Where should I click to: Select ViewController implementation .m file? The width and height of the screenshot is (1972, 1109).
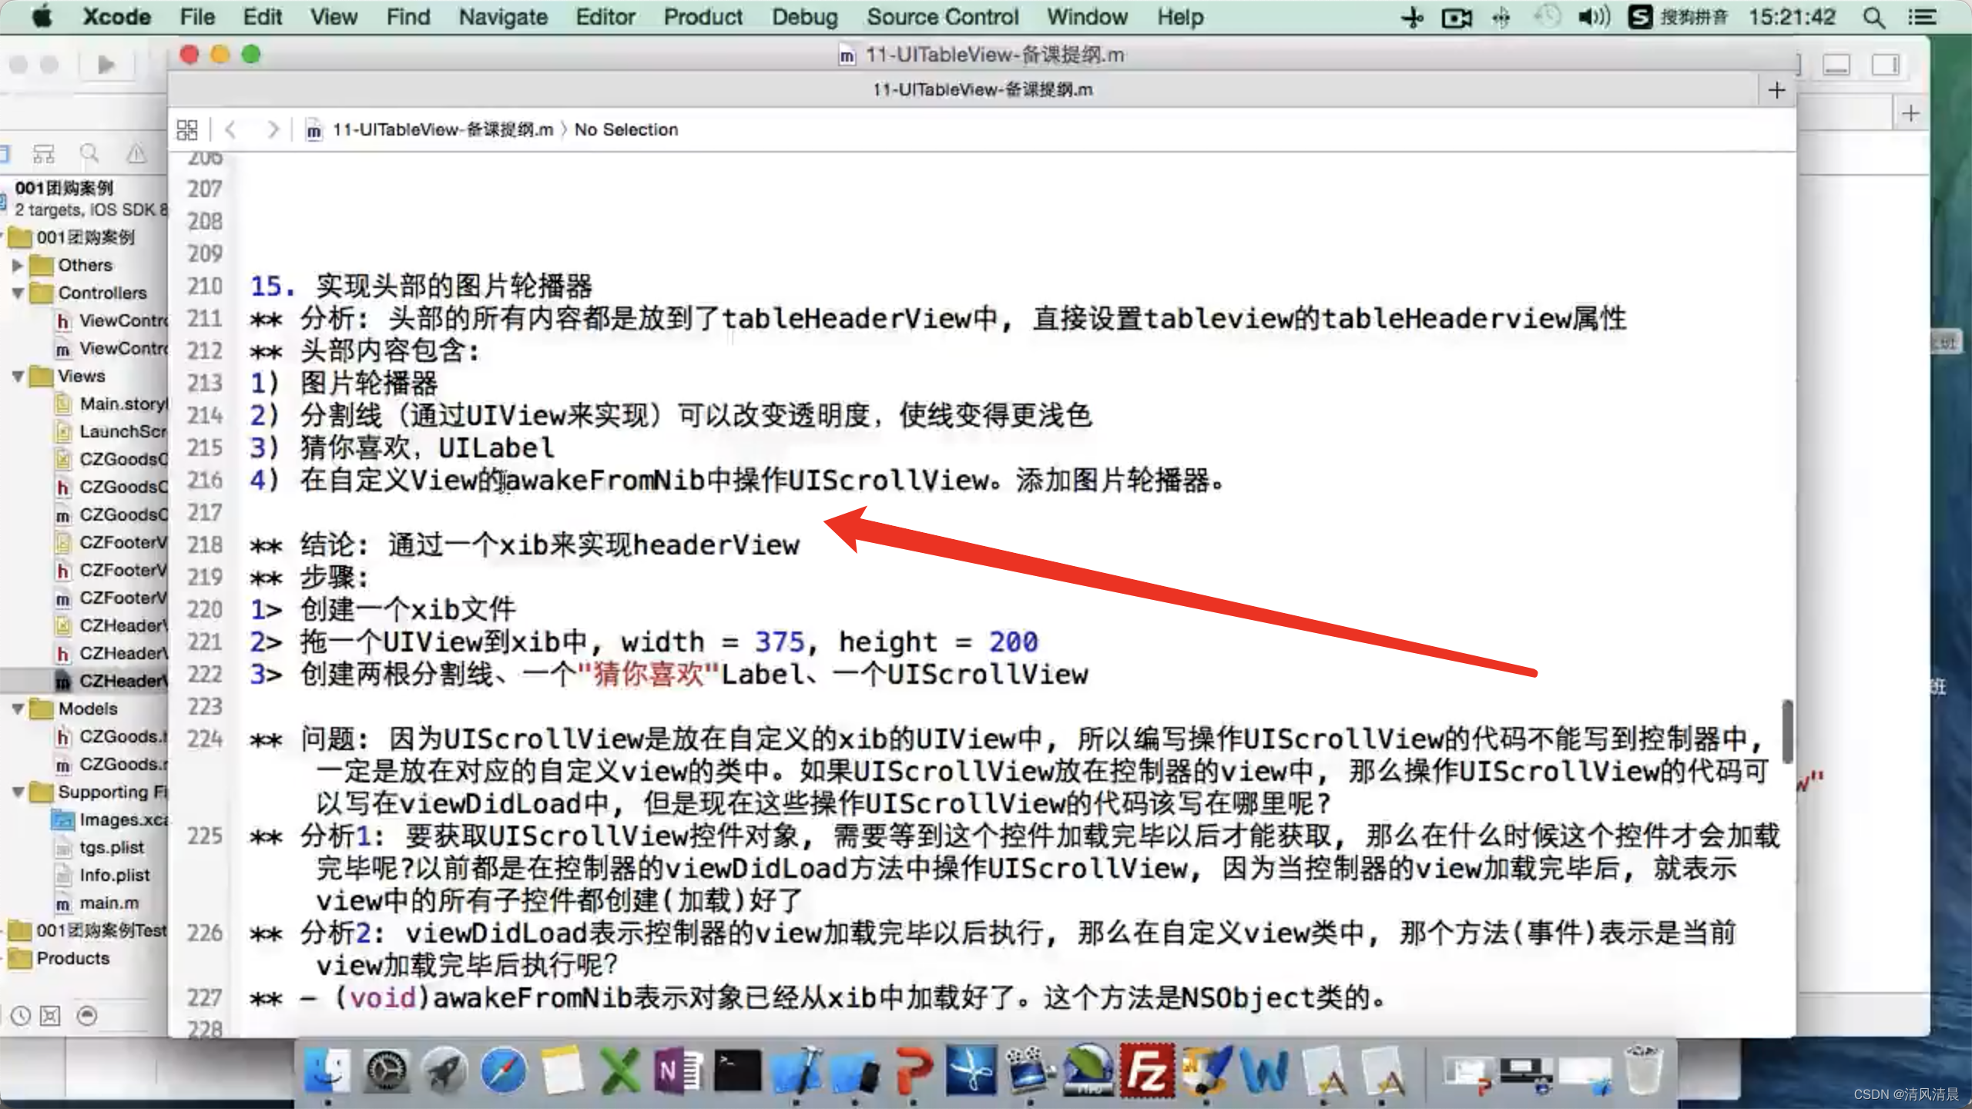[x=112, y=348]
